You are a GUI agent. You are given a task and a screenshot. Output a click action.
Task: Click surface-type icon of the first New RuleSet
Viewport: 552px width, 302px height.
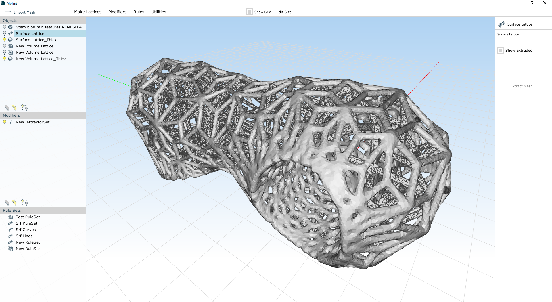10,242
